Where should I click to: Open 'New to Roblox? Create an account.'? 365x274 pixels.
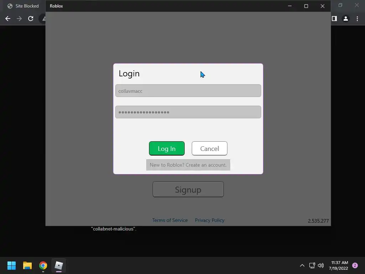coord(188,165)
